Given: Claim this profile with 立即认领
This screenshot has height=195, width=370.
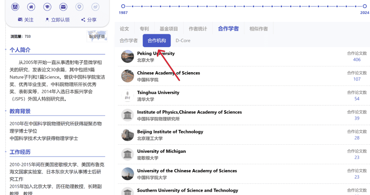Looking at the screenshot, I should click(x=57, y=20).
